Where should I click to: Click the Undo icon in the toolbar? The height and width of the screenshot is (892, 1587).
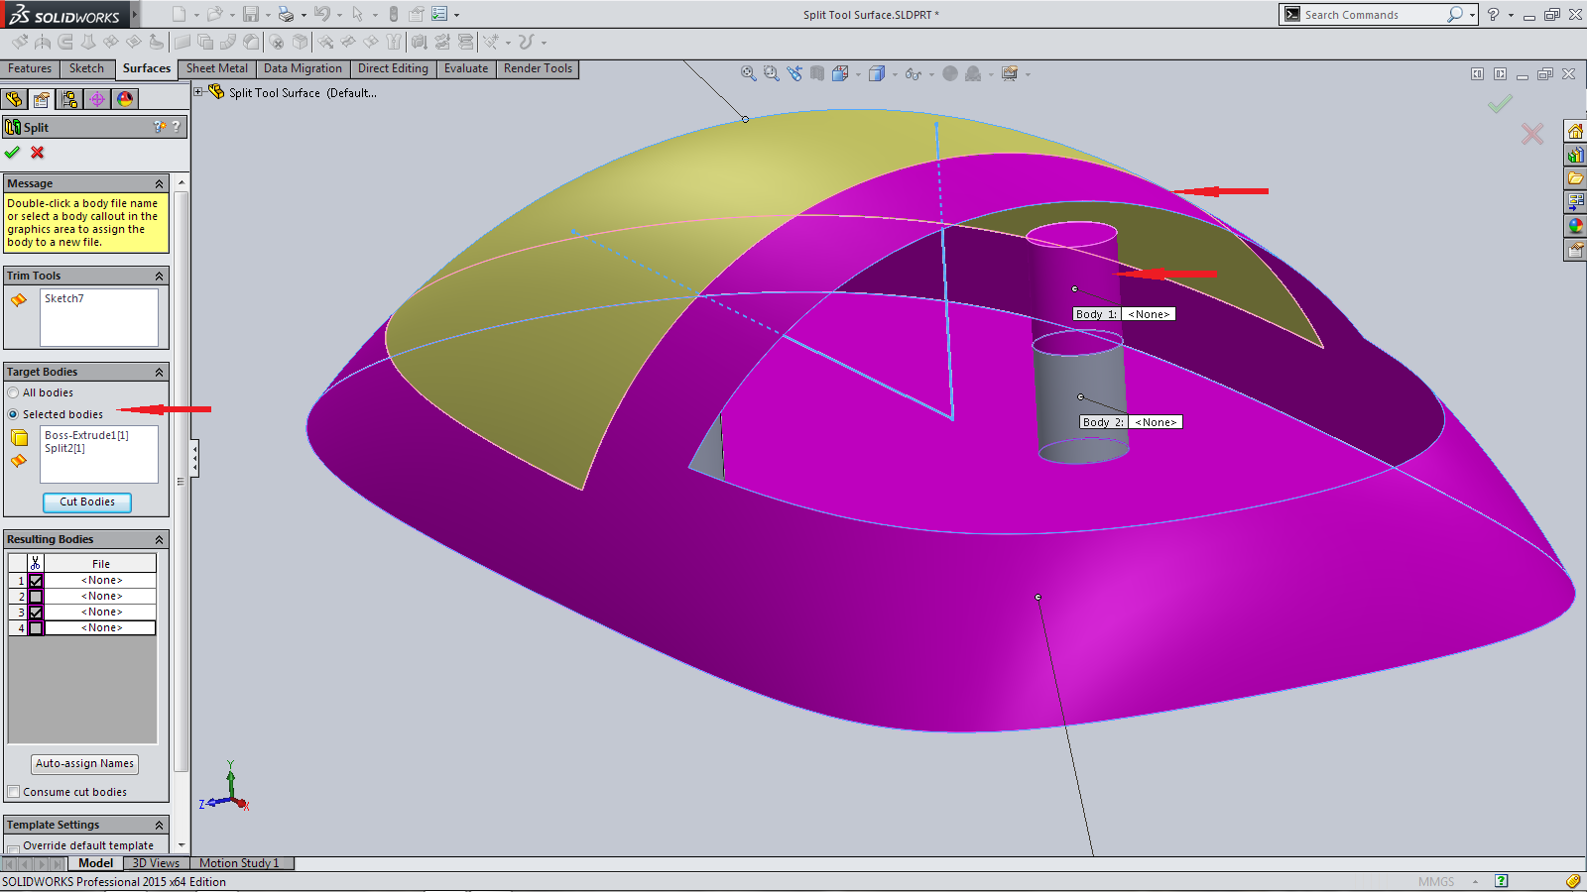click(321, 14)
